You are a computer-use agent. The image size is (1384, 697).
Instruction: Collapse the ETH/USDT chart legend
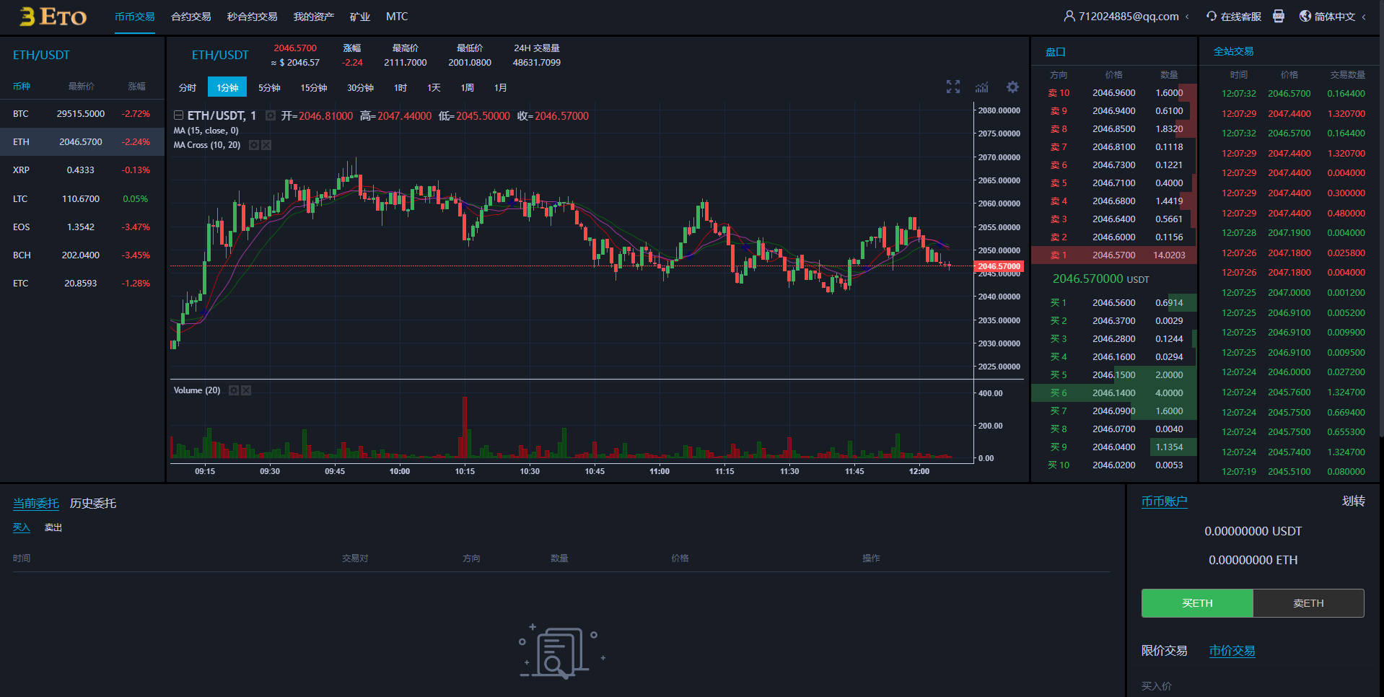[178, 115]
